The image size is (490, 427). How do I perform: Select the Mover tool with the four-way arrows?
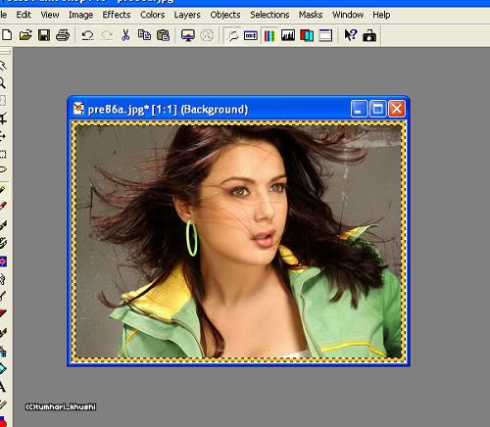pyautogui.click(x=3, y=136)
